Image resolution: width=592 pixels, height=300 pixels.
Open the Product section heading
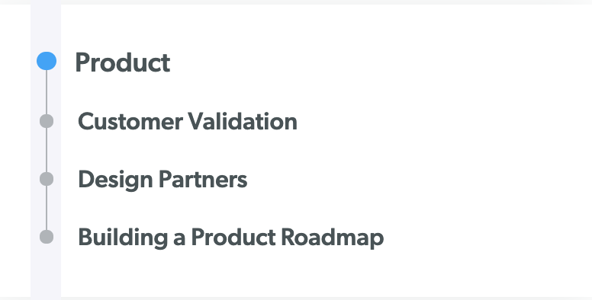click(x=123, y=62)
